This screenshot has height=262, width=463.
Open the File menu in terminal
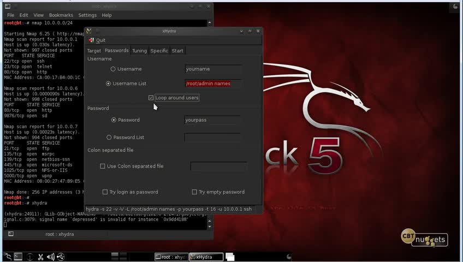(10, 15)
